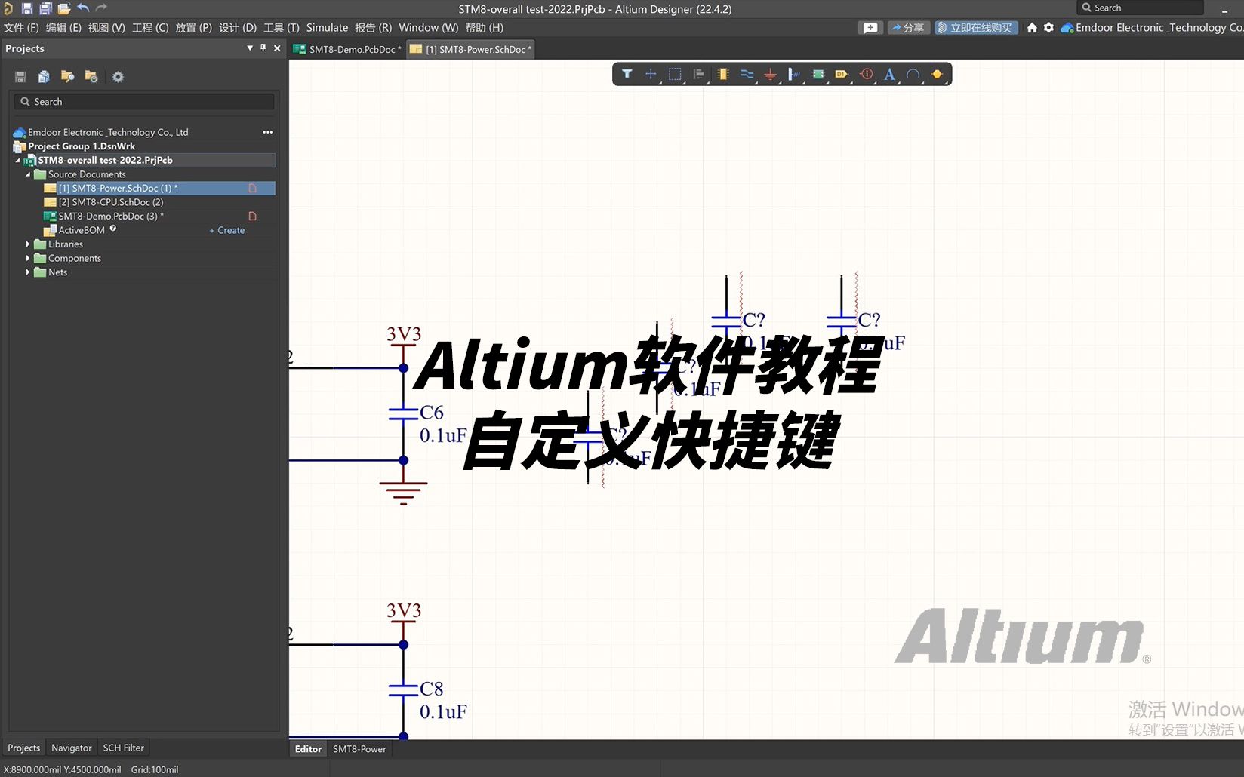
Task: Select the yellow hexagon tool in the active bar
Action: (938, 74)
